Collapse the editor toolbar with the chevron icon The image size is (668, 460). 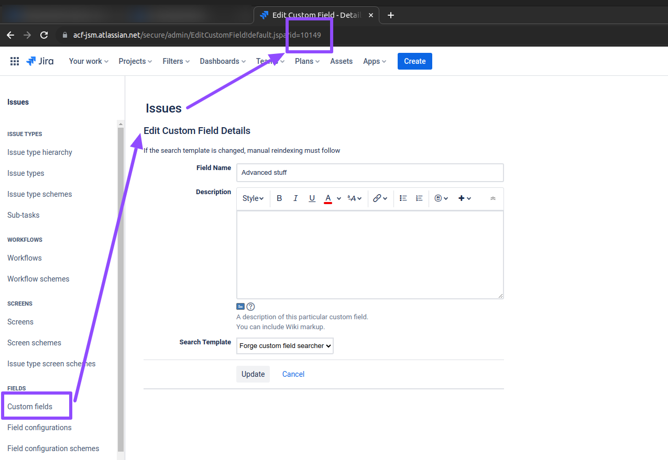point(492,198)
